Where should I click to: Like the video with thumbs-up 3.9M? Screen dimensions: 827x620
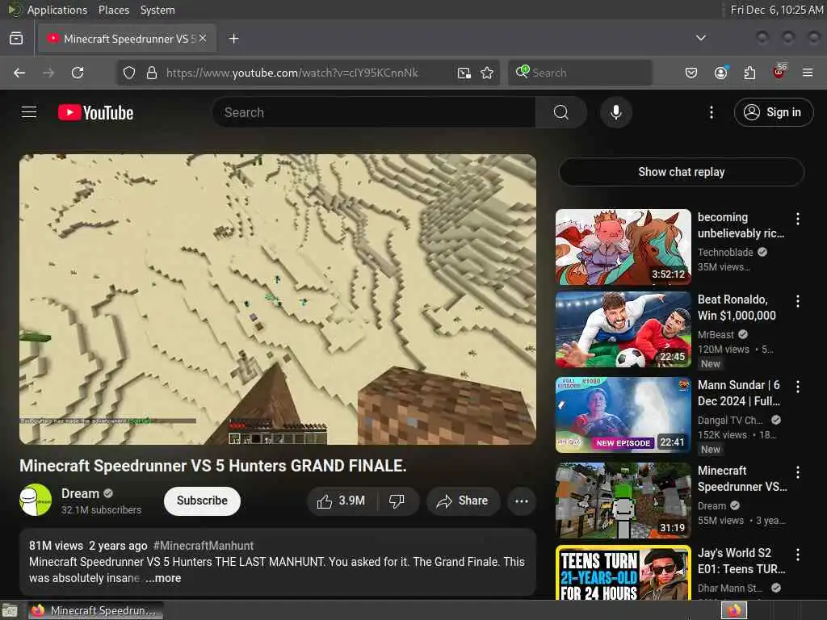pos(342,501)
